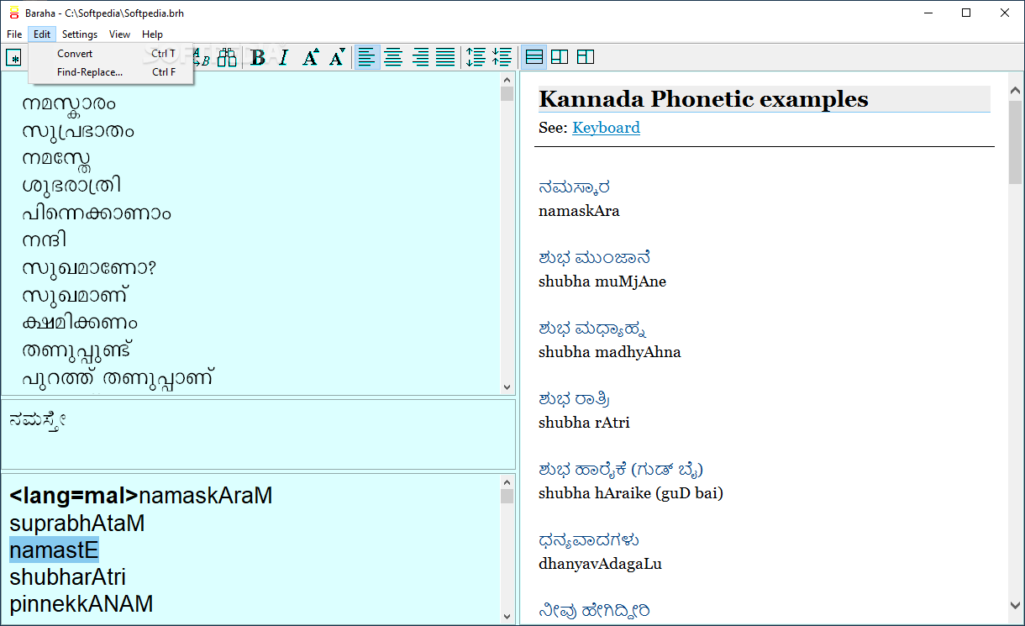Choose Convert from the Edit menu
The height and width of the screenshot is (626, 1025).
click(75, 53)
